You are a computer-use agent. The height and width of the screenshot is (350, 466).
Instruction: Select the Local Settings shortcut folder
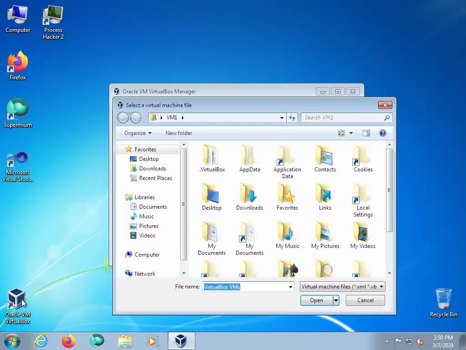363,201
